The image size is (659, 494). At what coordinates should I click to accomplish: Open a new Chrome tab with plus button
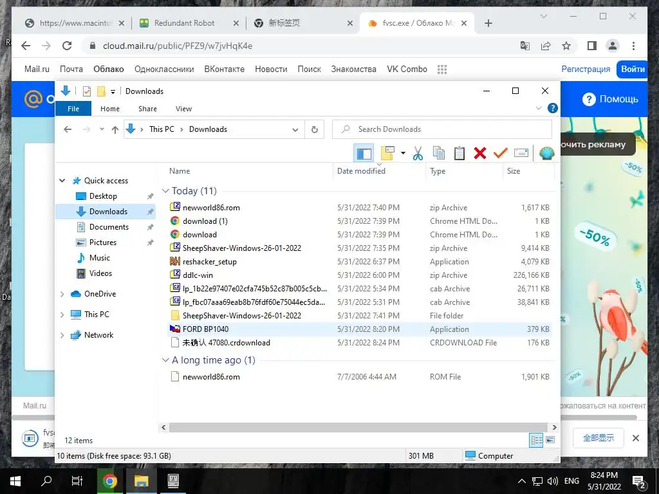(x=488, y=24)
